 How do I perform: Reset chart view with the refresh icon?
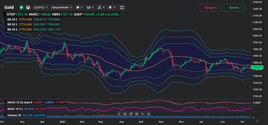click(x=131, y=114)
